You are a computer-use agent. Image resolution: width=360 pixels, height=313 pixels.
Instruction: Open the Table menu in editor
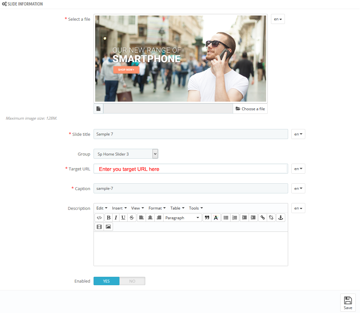pos(177,208)
